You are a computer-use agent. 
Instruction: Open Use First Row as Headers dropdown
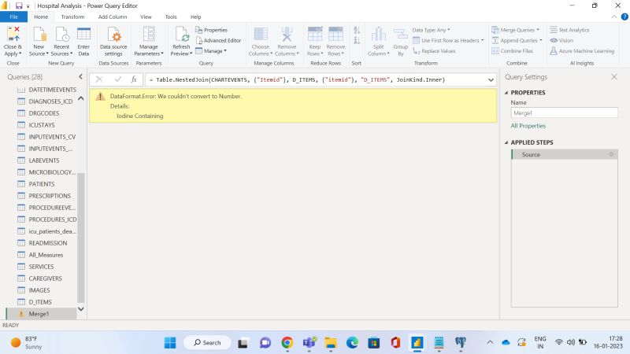pyautogui.click(x=448, y=41)
